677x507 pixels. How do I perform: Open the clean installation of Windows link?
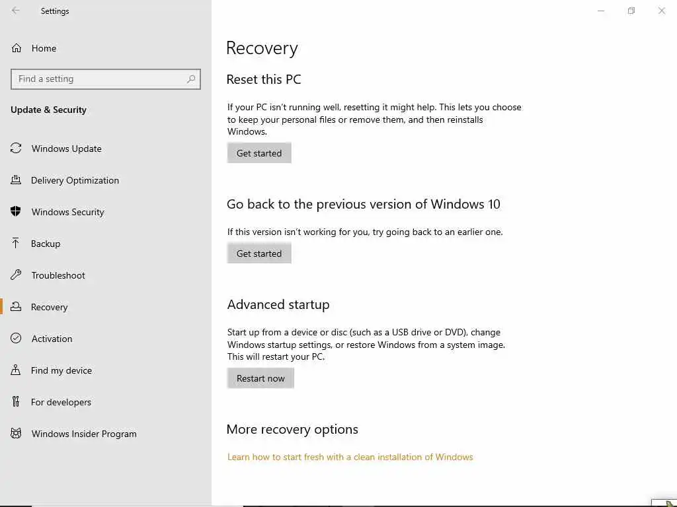[x=350, y=457]
